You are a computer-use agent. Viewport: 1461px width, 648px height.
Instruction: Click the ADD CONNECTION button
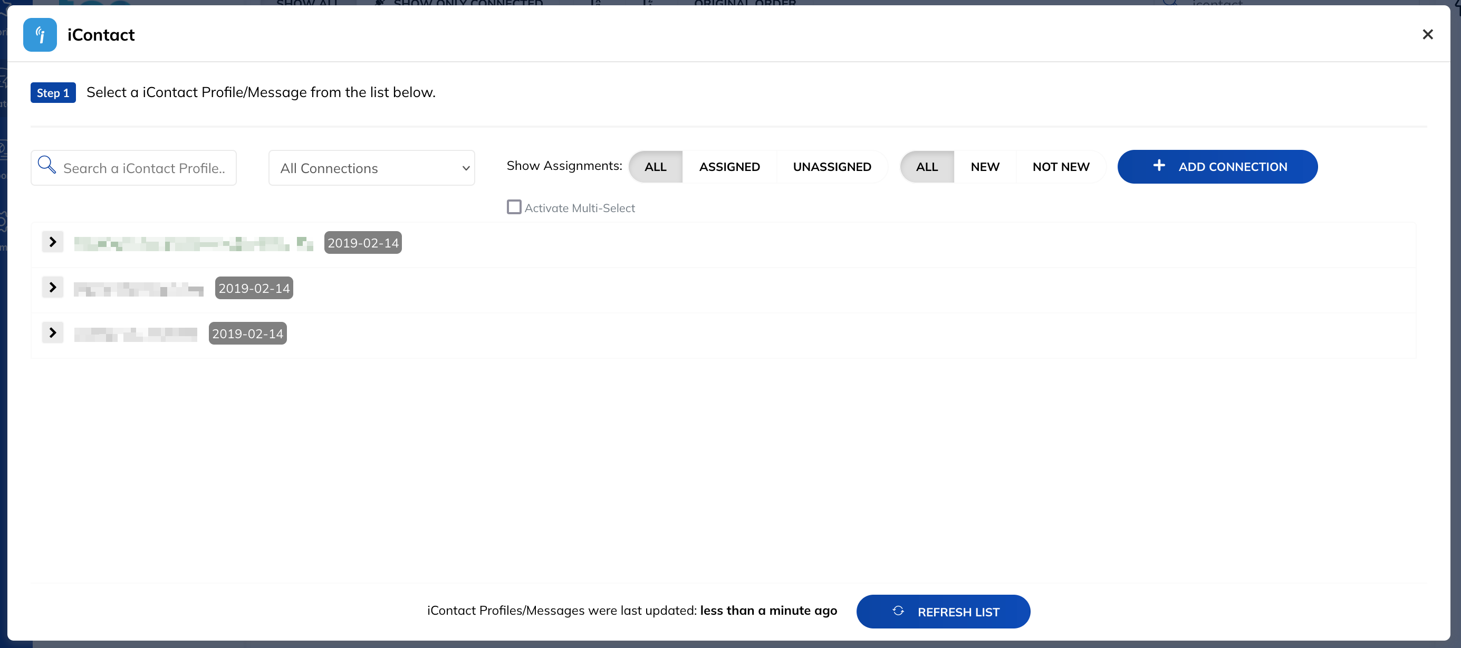click(1217, 167)
